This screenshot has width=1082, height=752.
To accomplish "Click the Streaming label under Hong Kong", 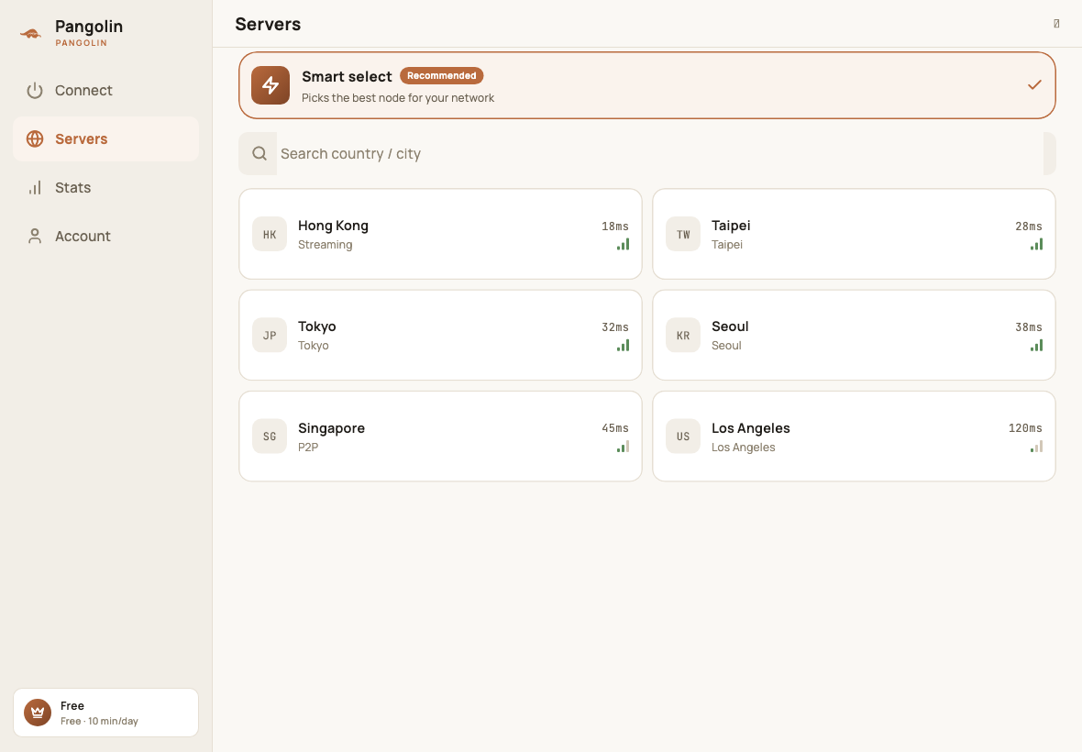I will [325, 245].
